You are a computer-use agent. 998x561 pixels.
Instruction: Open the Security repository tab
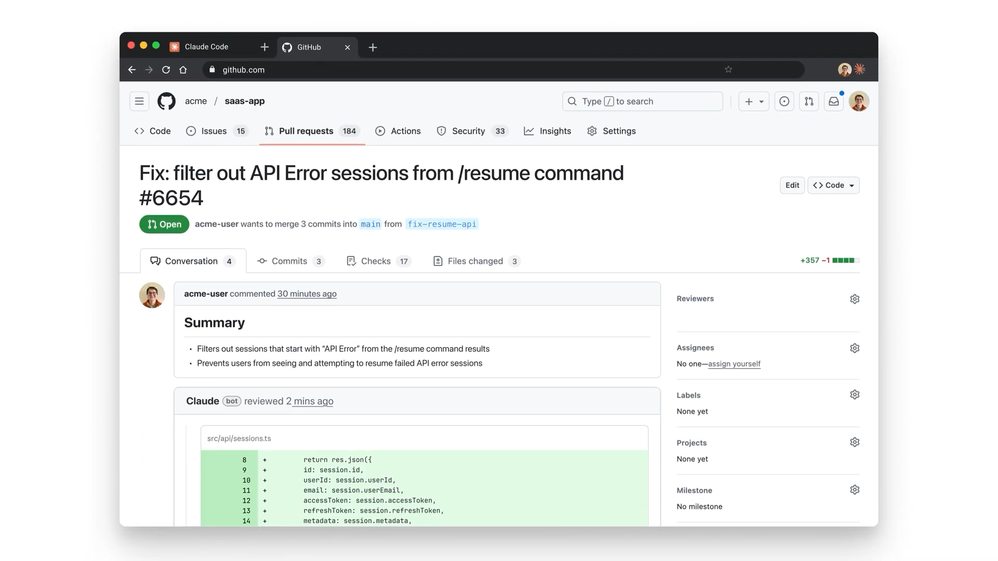tap(468, 131)
